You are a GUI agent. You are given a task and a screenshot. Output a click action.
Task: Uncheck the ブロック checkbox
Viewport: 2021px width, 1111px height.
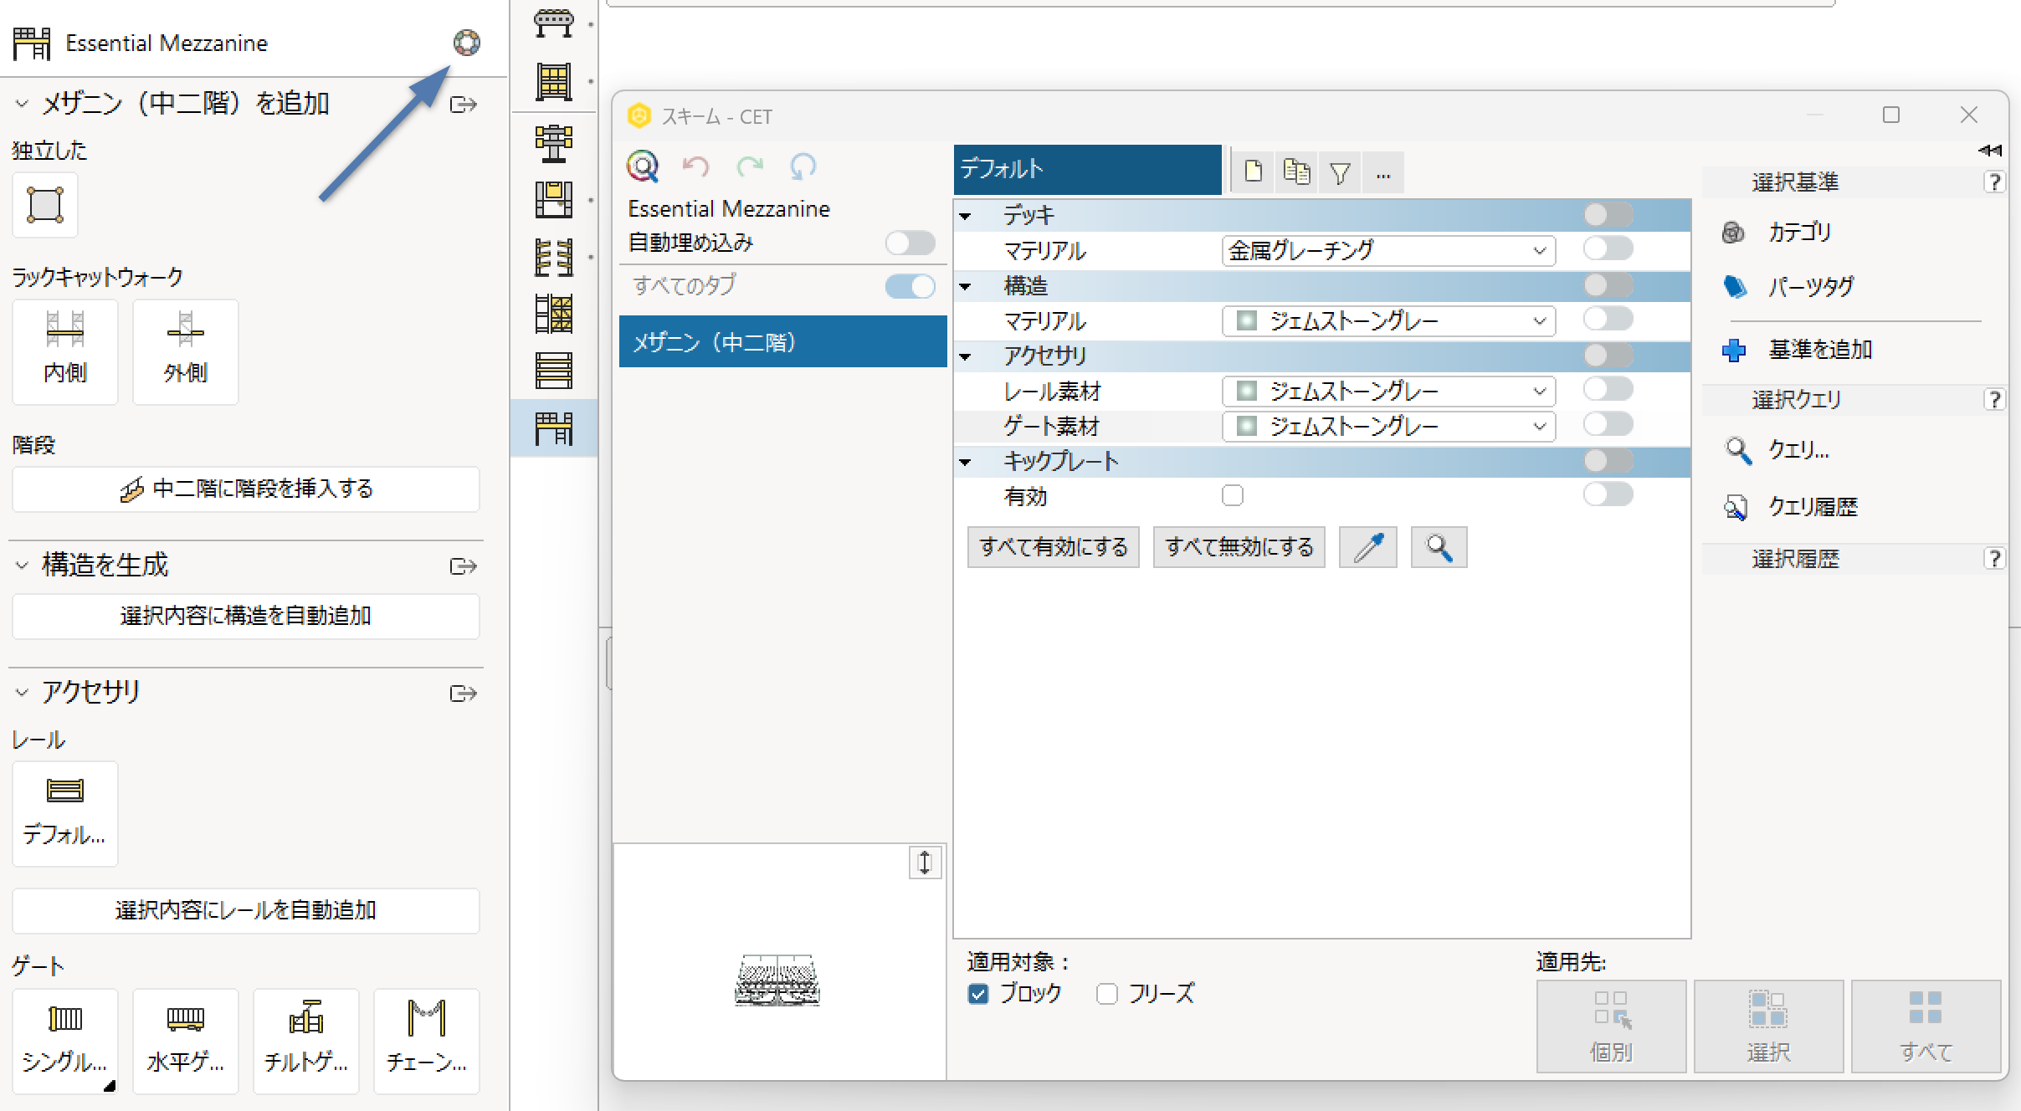[978, 994]
